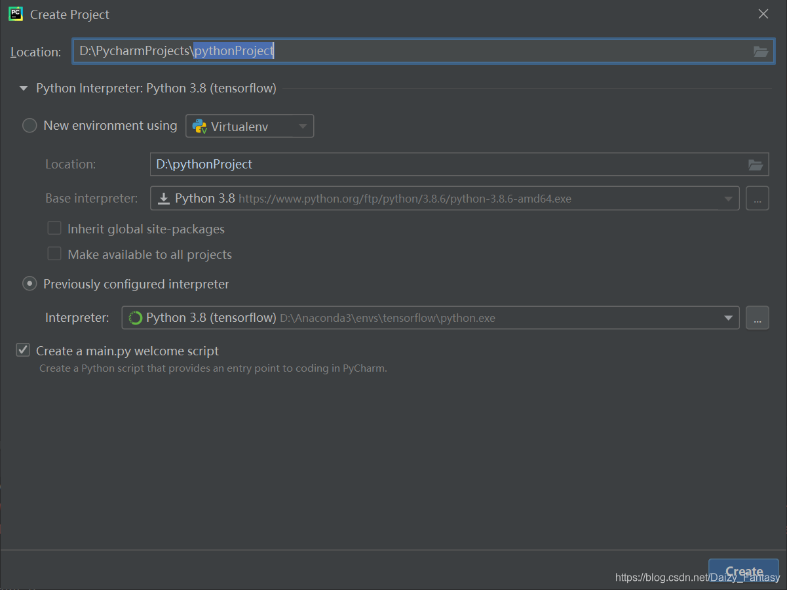Close the Create Project dialog
787x590 pixels.
pyautogui.click(x=763, y=14)
